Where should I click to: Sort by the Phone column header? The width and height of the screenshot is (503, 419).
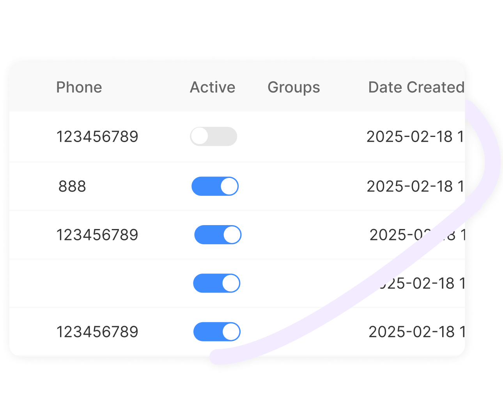point(79,87)
